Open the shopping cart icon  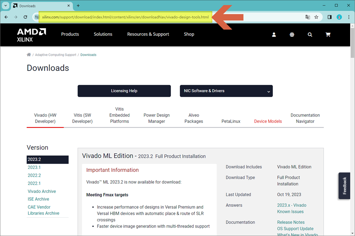click(x=328, y=35)
